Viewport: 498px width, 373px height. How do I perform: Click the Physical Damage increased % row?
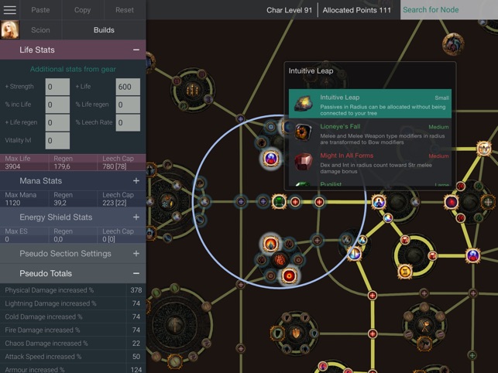pos(73,290)
